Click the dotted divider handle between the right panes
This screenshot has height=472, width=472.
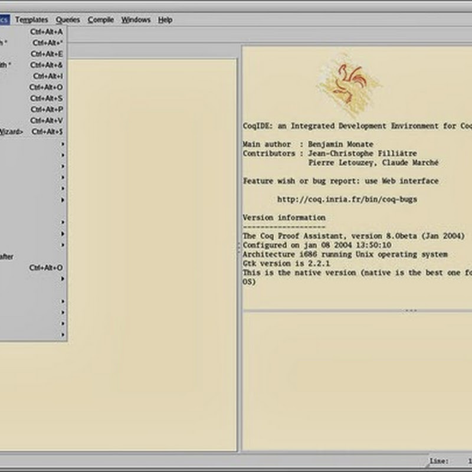tap(411, 310)
